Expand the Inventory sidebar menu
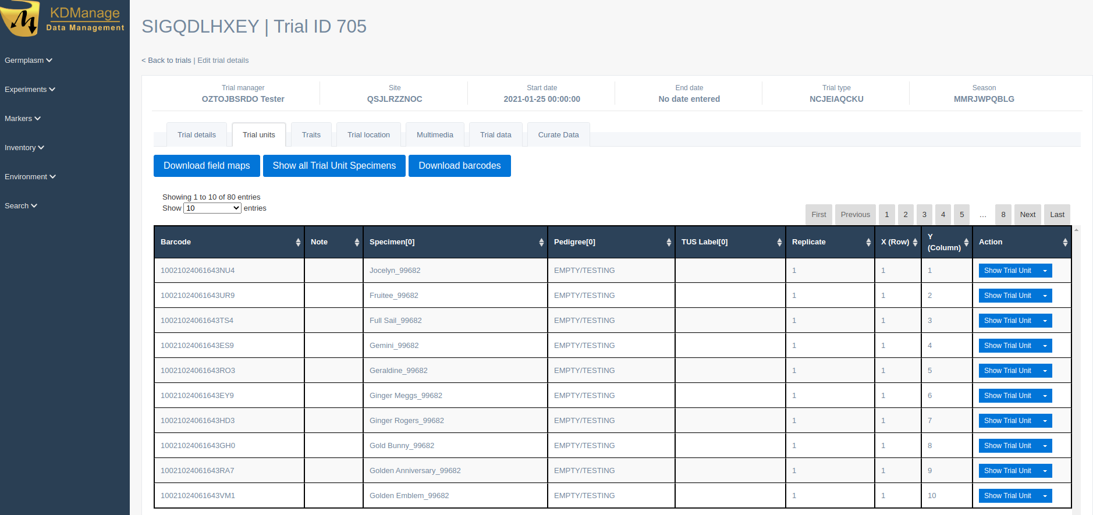Viewport: 1093px width, 515px height. click(x=24, y=148)
